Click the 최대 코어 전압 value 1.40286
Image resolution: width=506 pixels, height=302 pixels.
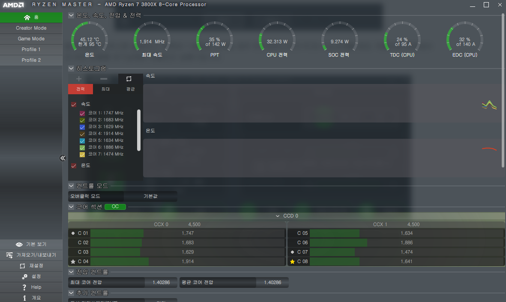pos(161,282)
